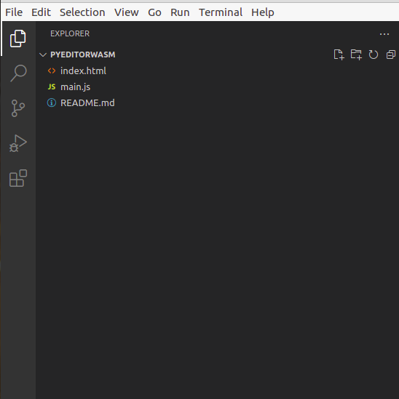Image resolution: width=399 pixels, height=399 pixels.
Task: Open Explorer views and more actions ellipsis
Action: click(x=384, y=34)
